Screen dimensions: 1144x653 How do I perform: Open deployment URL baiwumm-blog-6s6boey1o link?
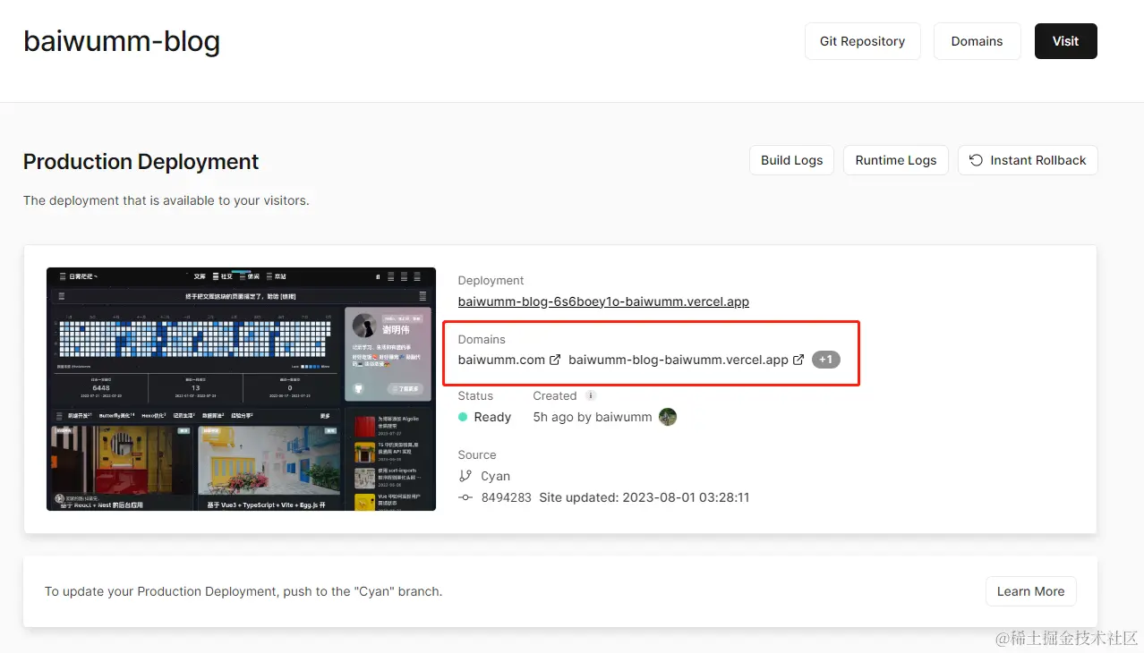(603, 301)
